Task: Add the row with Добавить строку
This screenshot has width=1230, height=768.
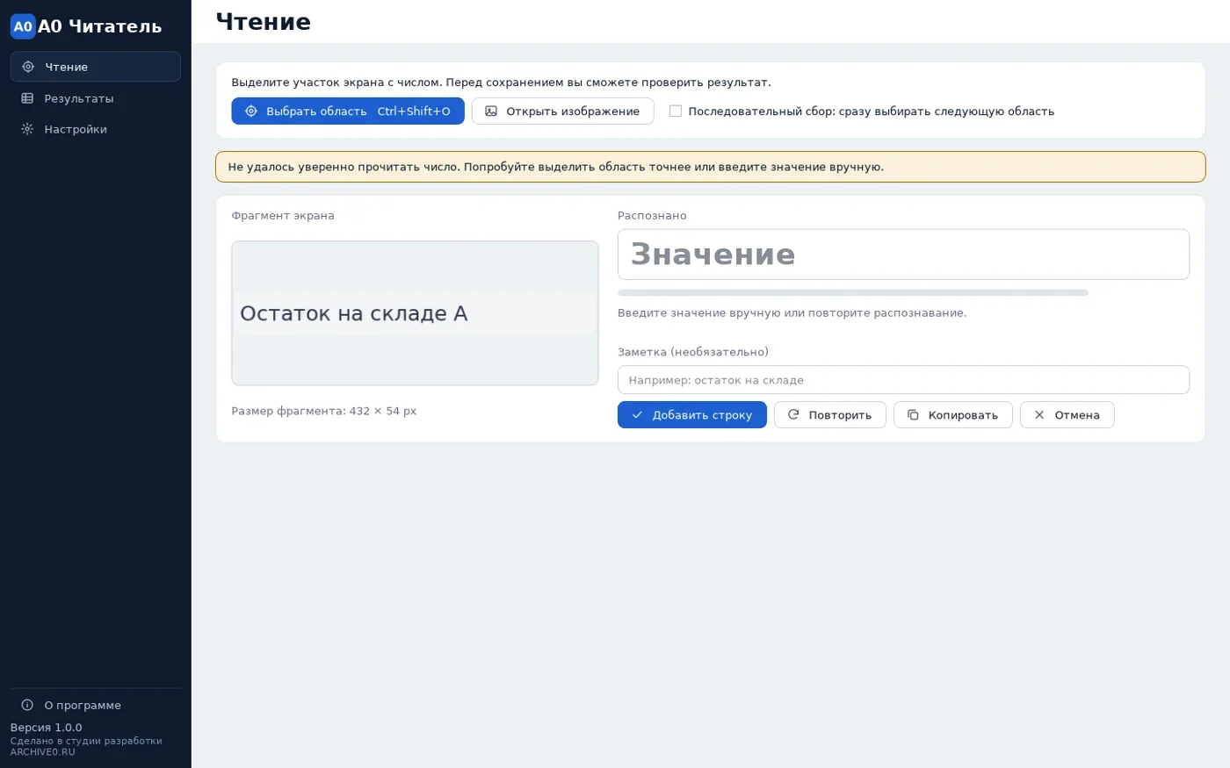Action: pyautogui.click(x=692, y=415)
